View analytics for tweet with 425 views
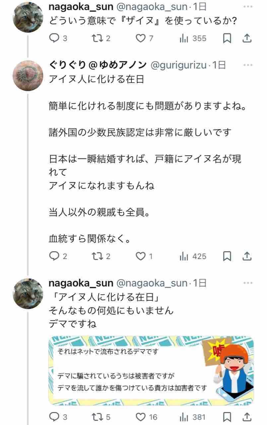267x425 pixels. (193, 256)
